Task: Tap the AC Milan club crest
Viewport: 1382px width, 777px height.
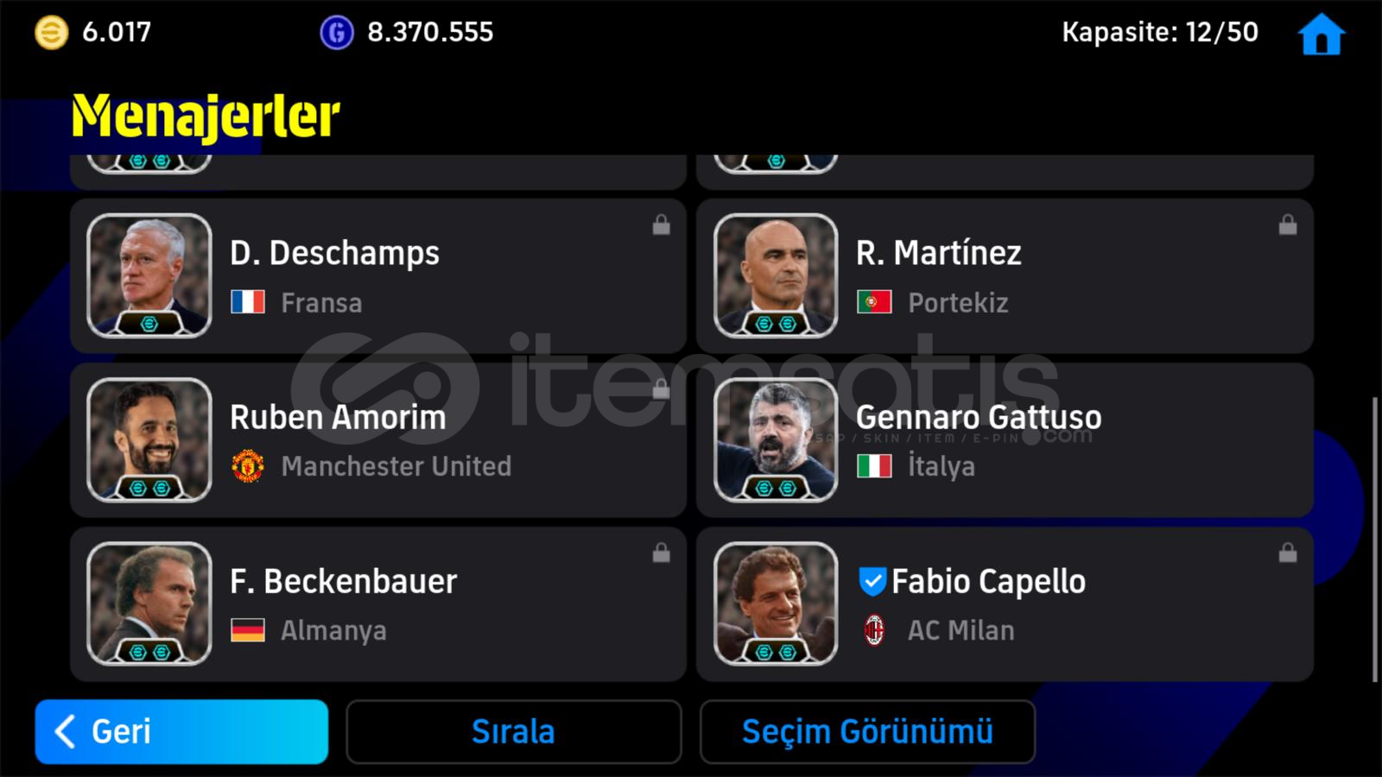Action: (874, 630)
